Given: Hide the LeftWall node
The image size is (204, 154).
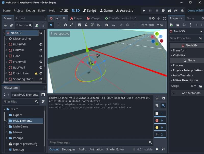Looking at the screenshot, I should click(41, 50).
